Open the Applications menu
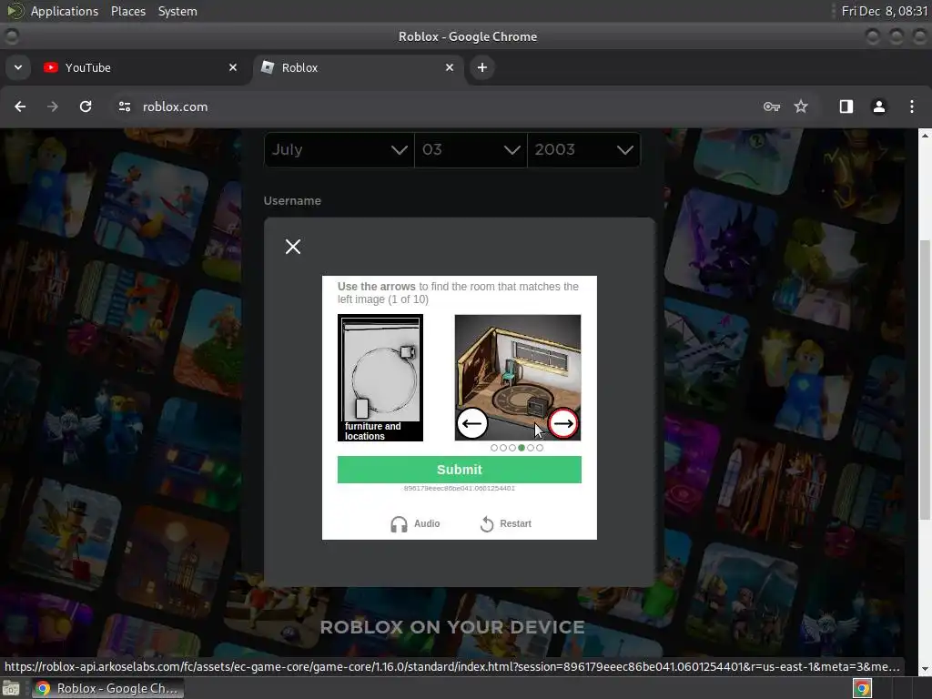This screenshot has height=699, width=932. (65, 11)
